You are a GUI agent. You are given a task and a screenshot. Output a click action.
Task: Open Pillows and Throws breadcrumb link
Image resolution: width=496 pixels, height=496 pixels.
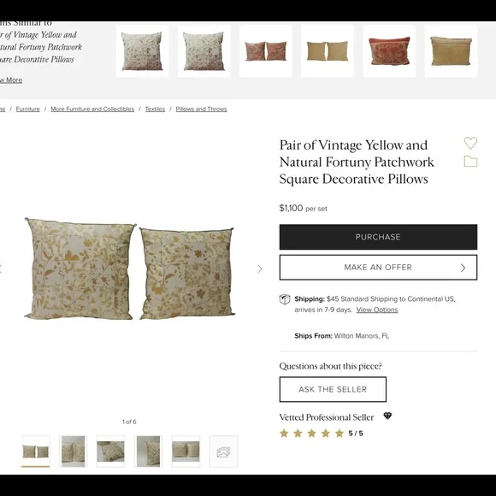tap(201, 109)
